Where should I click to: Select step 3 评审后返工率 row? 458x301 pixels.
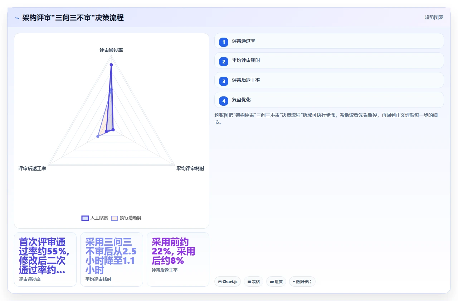(329, 80)
